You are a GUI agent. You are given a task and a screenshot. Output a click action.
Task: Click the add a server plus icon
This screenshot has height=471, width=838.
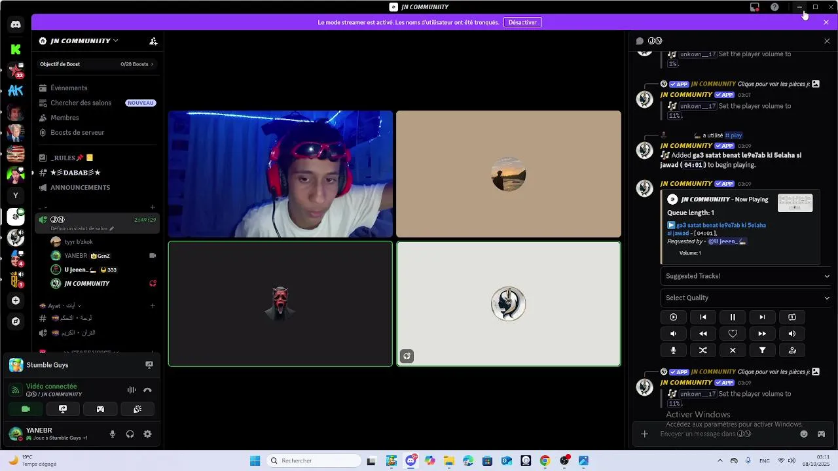click(16, 300)
